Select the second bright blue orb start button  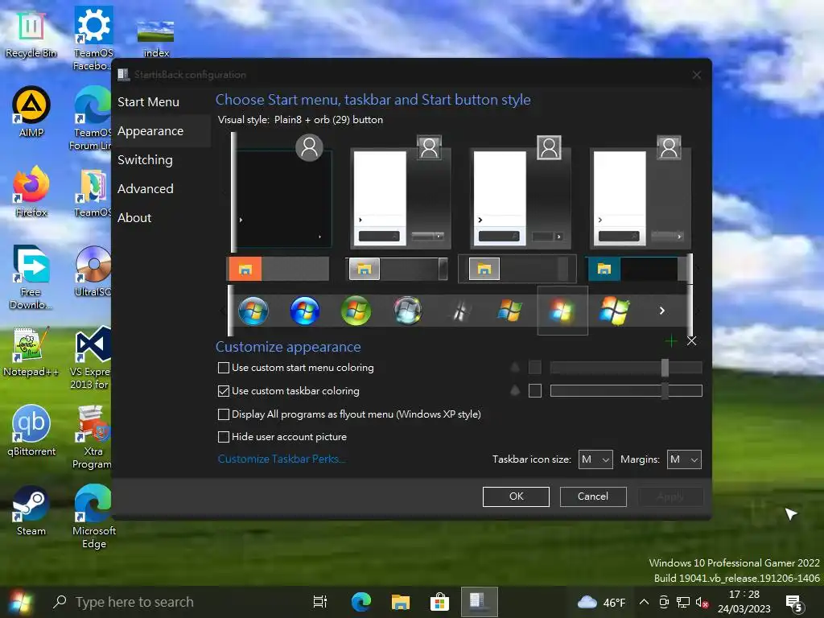click(305, 311)
